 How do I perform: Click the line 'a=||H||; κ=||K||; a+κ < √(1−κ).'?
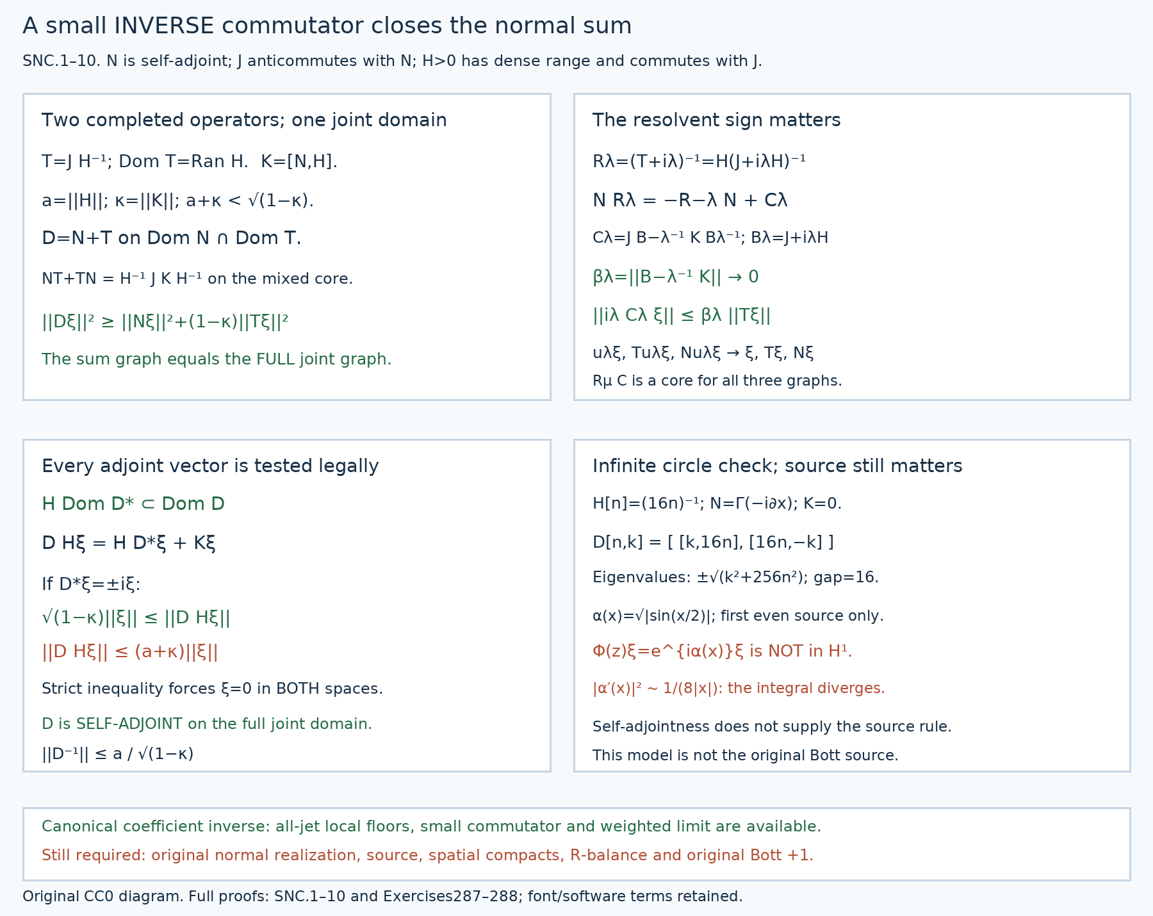click(177, 201)
